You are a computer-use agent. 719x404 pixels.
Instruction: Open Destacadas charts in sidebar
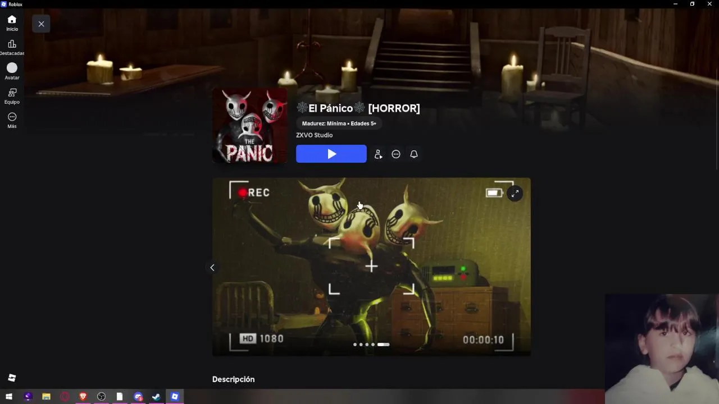[12, 48]
